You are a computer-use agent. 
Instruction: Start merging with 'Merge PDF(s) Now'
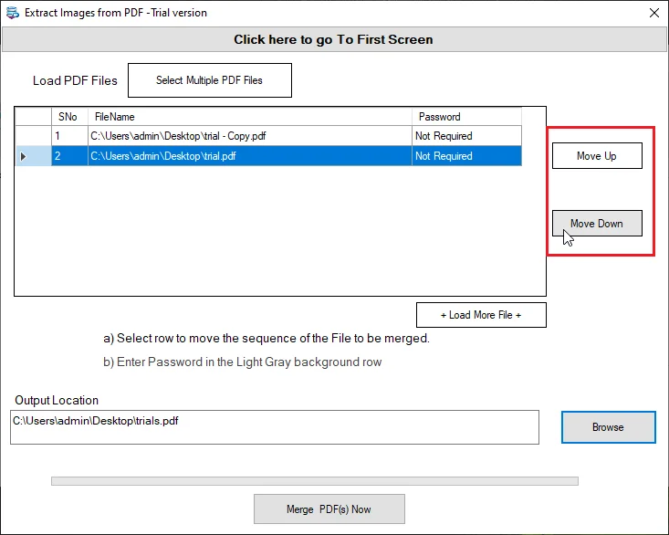pyautogui.click(x=329, y=509)
